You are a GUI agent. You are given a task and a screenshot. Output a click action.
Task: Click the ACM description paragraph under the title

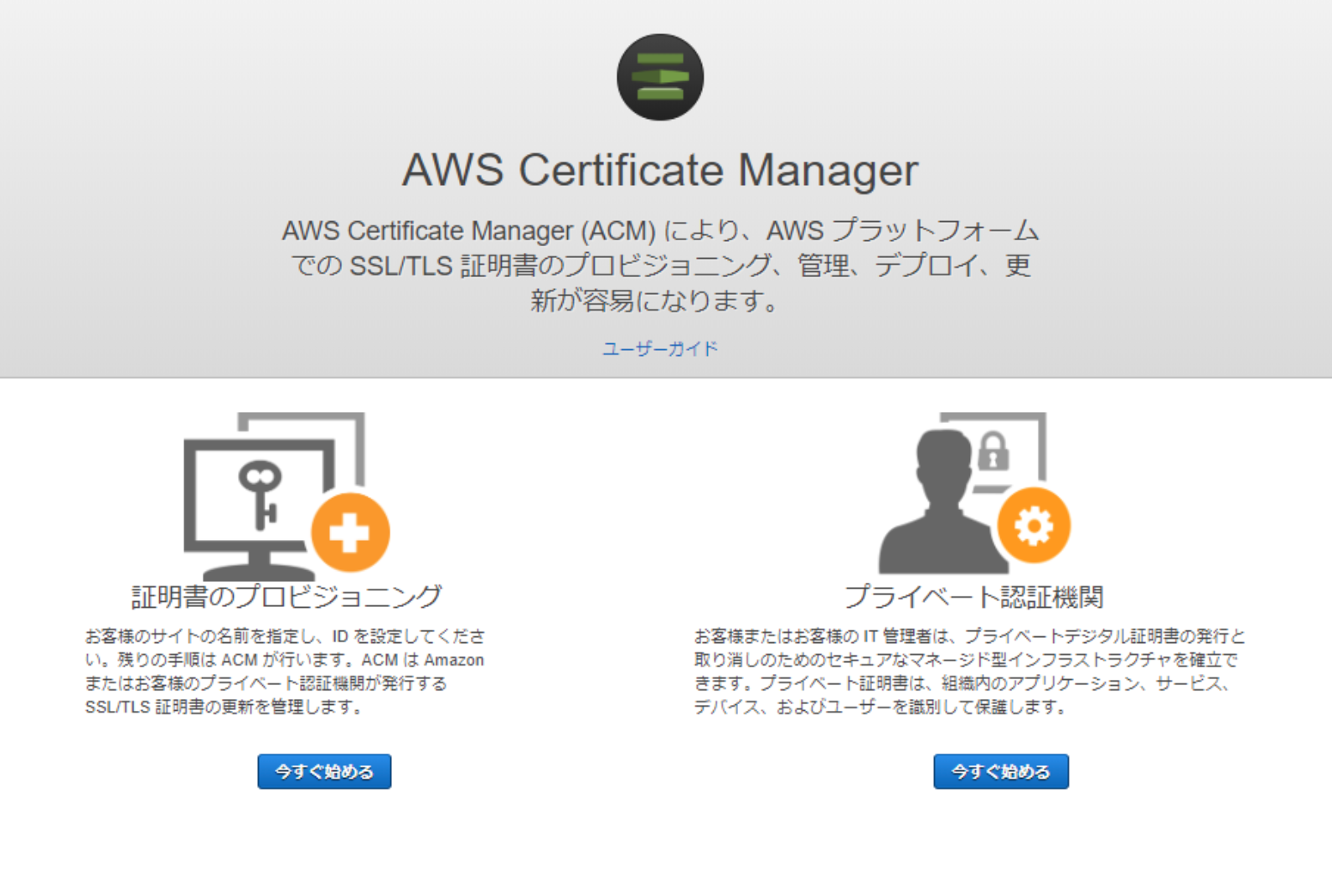[661, 265]
